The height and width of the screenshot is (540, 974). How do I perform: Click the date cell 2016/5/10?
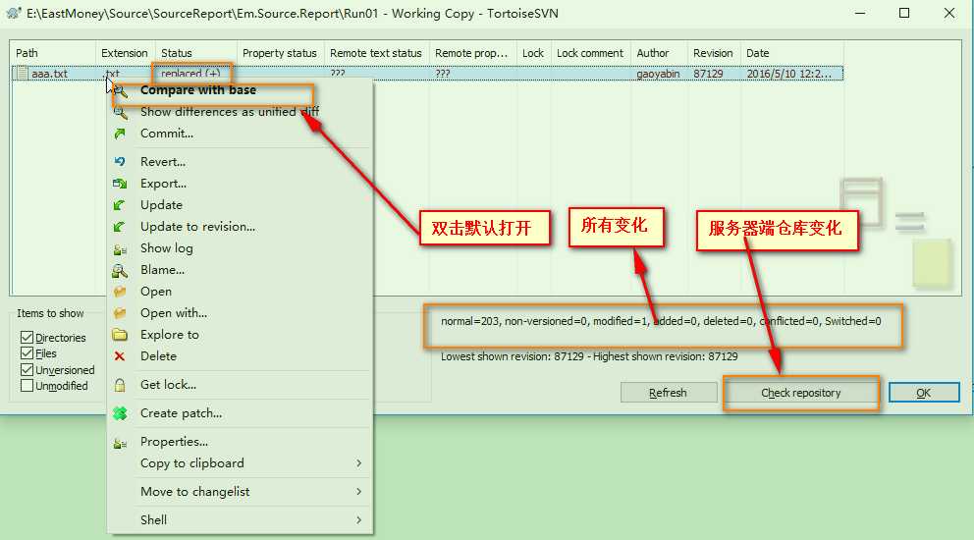[x=788, y=74]
